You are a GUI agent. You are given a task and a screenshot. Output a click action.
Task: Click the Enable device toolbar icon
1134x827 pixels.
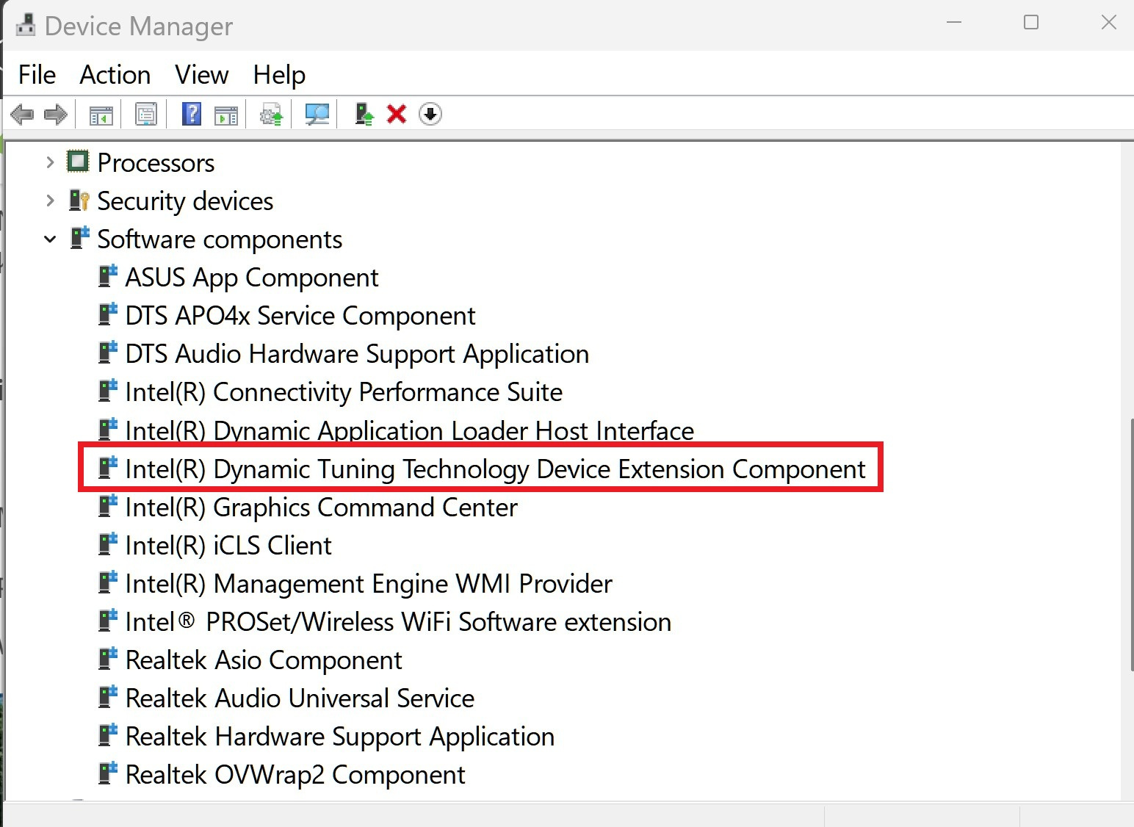click(x=364, y=114)
